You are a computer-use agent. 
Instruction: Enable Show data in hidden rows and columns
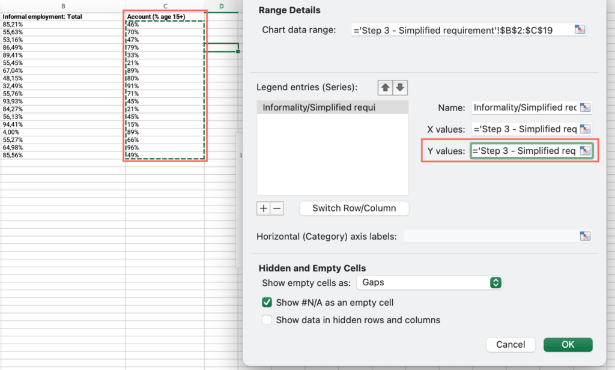pyautogui.click(x=267, y=320)
